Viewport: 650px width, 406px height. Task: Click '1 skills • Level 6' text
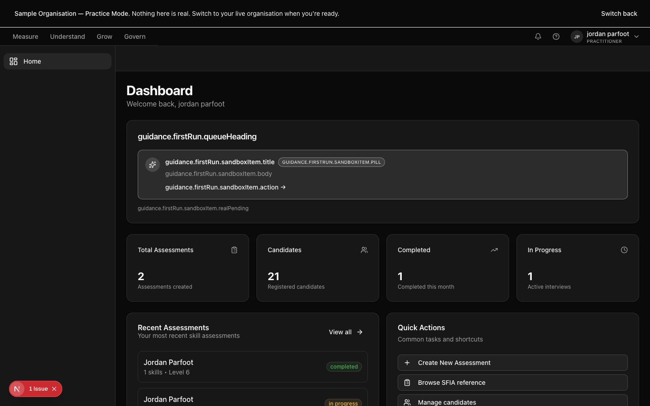pos(167,372)
